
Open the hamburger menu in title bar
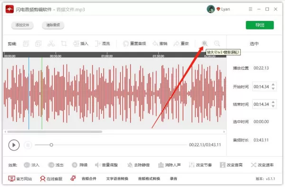[x=250, y=9]
